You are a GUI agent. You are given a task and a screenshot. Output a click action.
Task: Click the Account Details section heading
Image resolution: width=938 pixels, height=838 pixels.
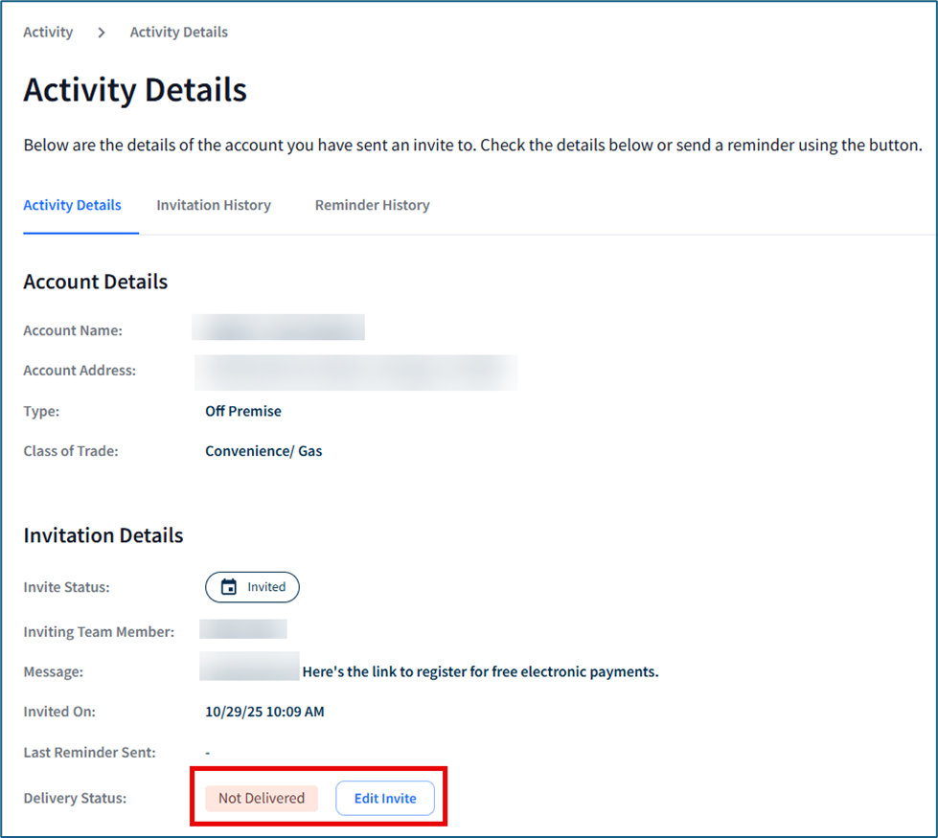click(95, 282)
